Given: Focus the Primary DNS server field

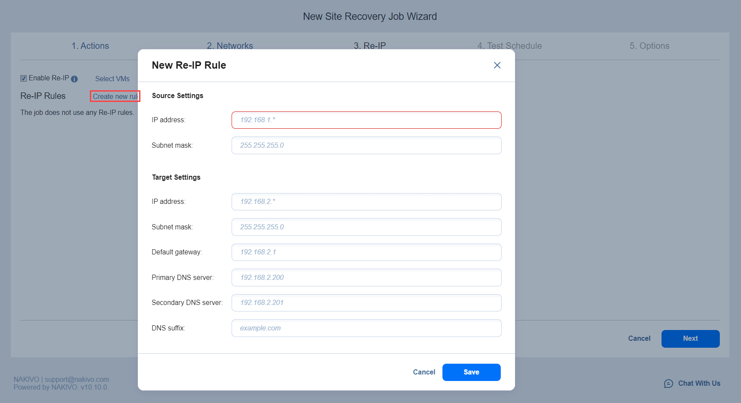Looking at the screenshot, I should [366, 278].
